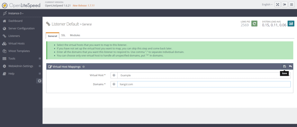The height and width of the screenshot is (127, 297).
Task: Click the Virtual Host Mappings edit icon
Action: pos(50,67)
